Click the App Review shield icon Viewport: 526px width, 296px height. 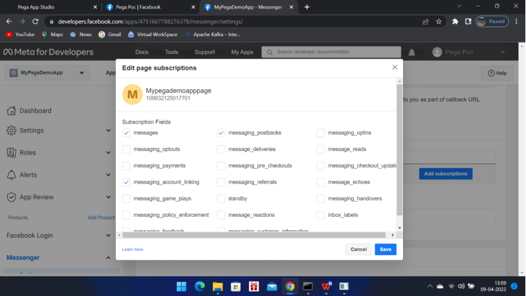(11, 197)
